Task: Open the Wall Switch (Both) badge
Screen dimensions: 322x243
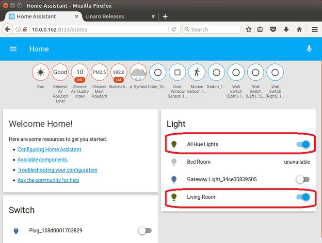Action: click(x=236, y=72)
